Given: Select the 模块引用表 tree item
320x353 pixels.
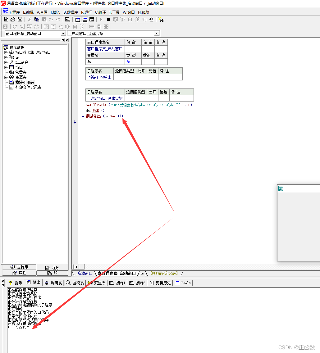Looking at the screenshot, I should coord(25,82).
